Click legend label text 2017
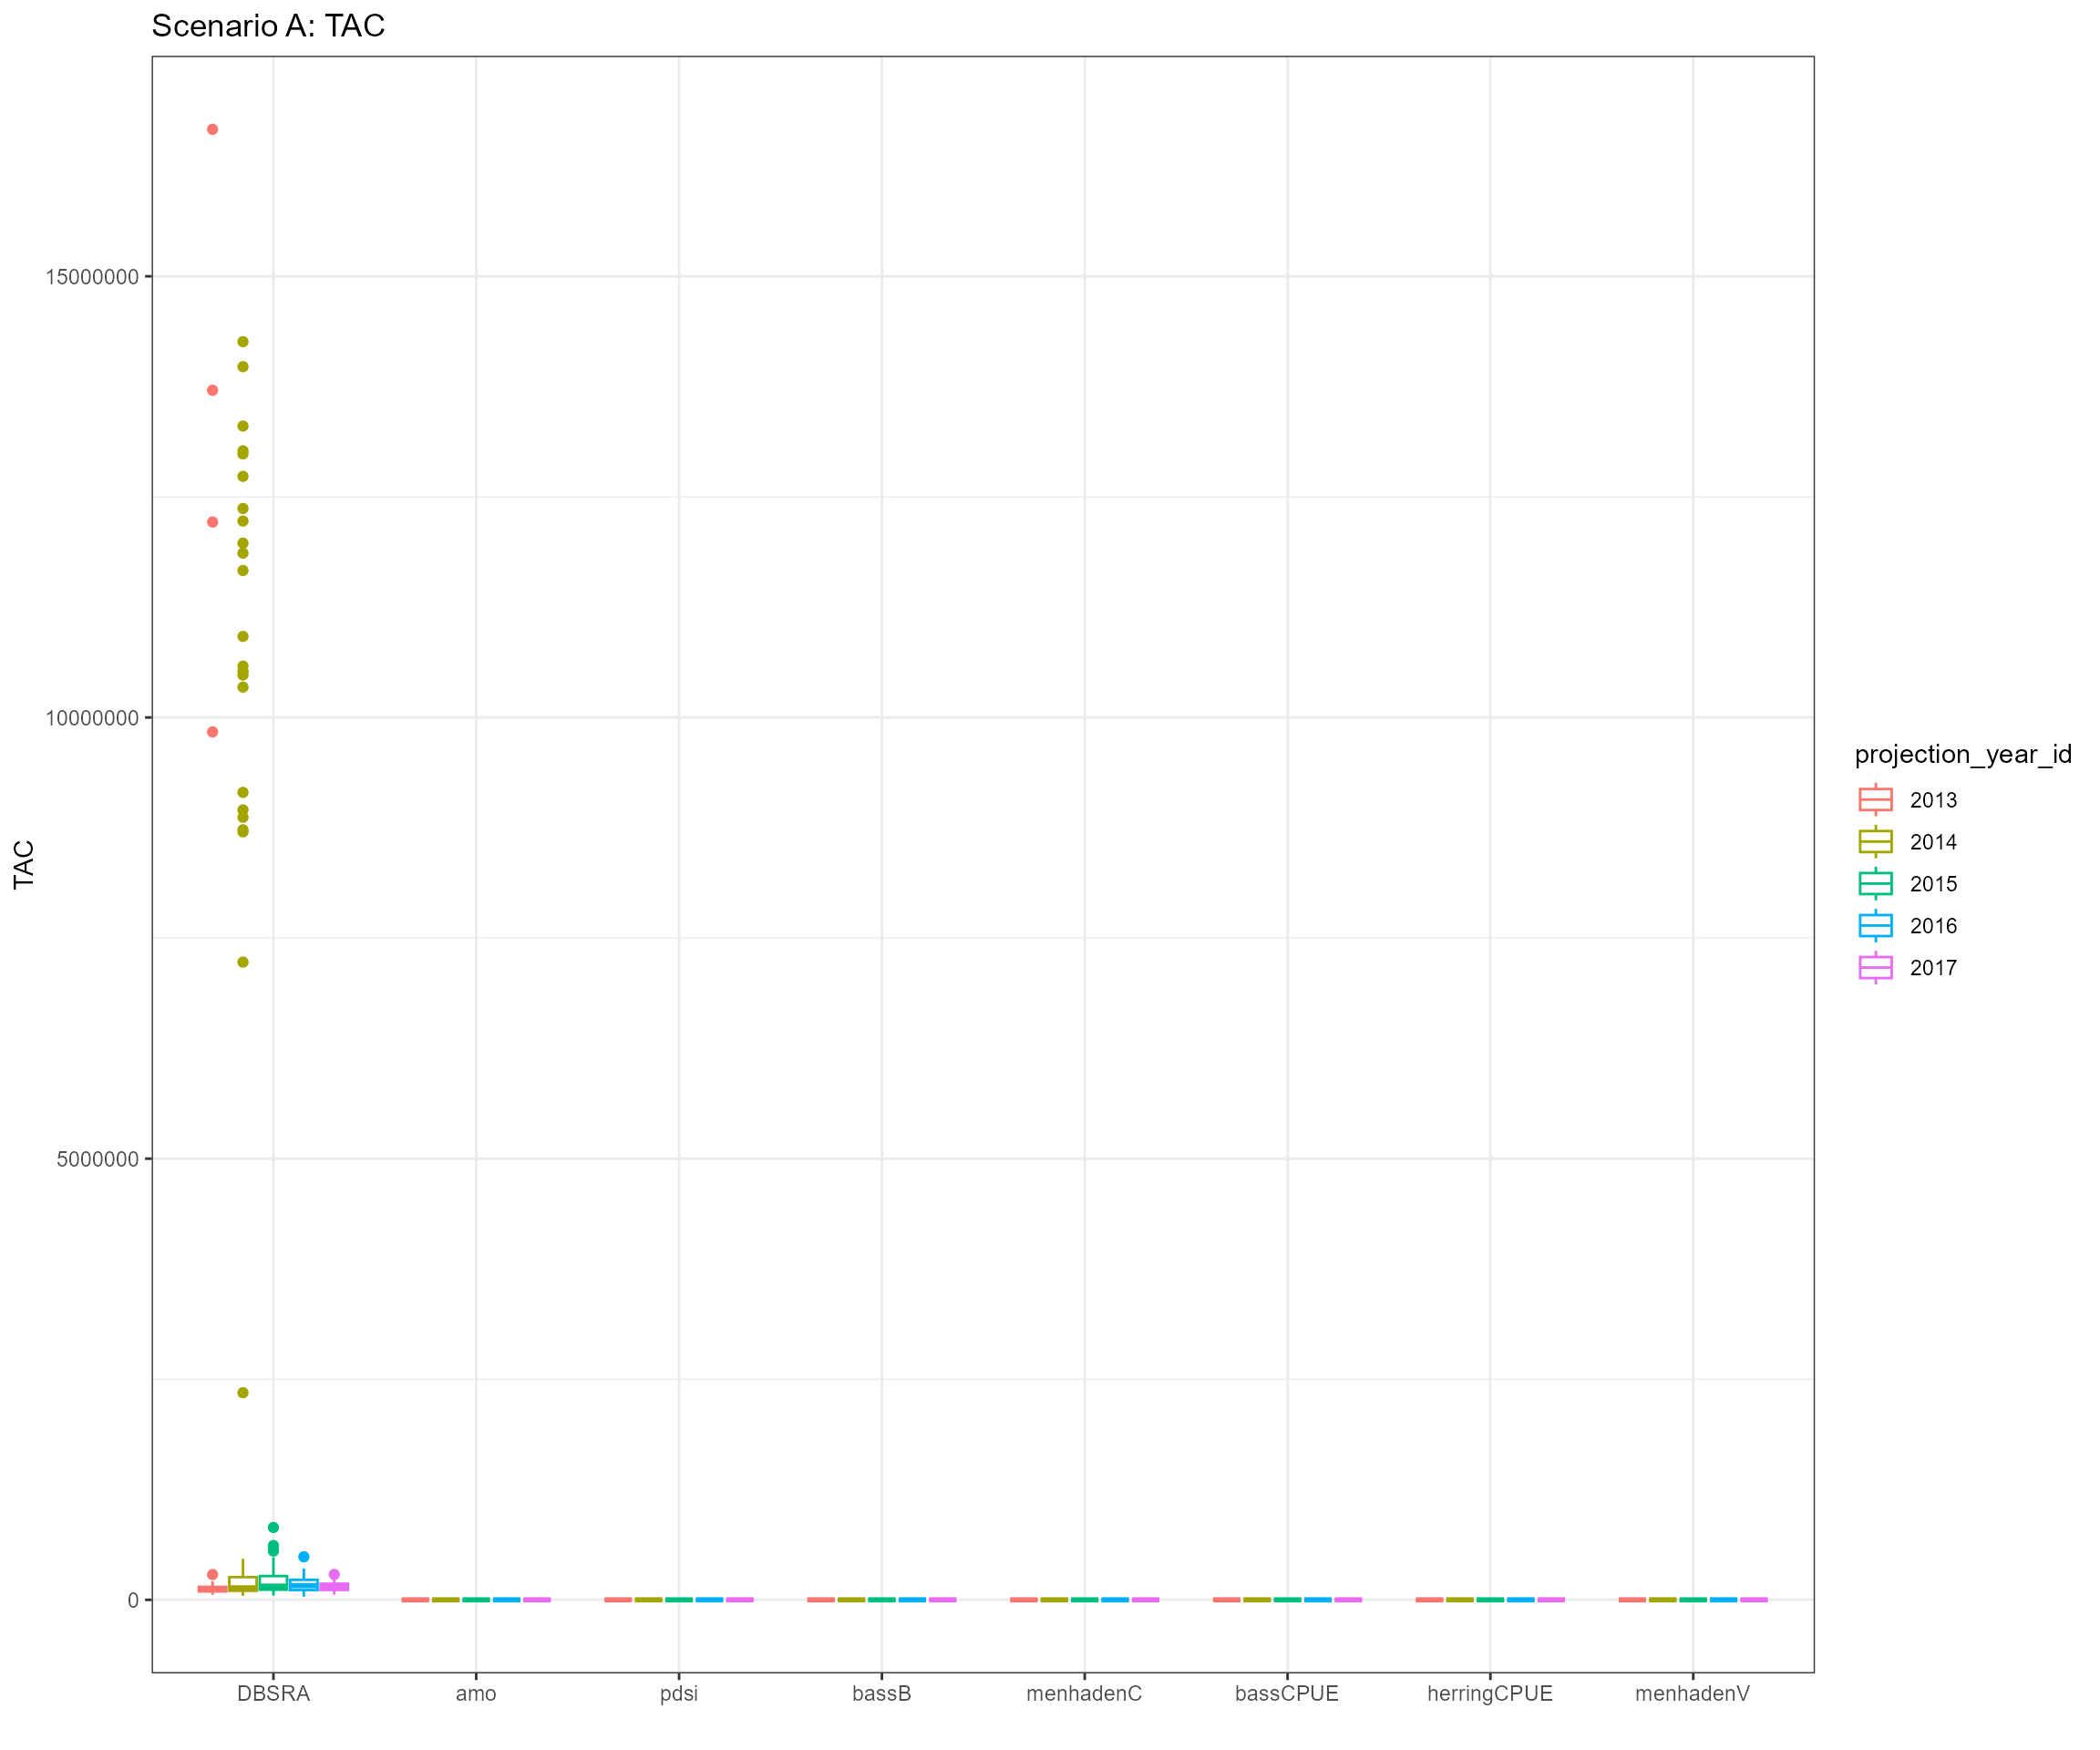The height and width of the screenshot is (1750, 2100). pos(1933,968)
